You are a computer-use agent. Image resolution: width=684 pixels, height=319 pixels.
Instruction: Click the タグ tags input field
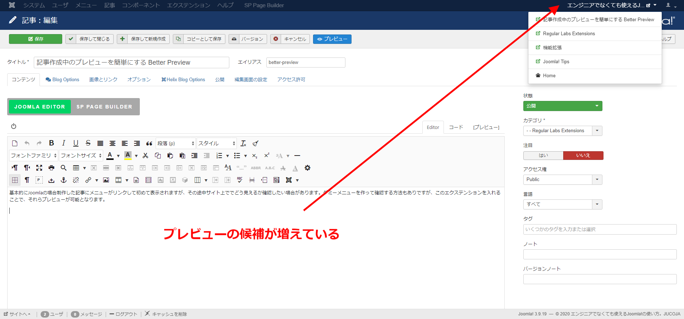point(600,229)
